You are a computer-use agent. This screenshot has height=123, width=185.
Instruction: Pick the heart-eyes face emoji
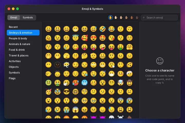tap(94, 38)
